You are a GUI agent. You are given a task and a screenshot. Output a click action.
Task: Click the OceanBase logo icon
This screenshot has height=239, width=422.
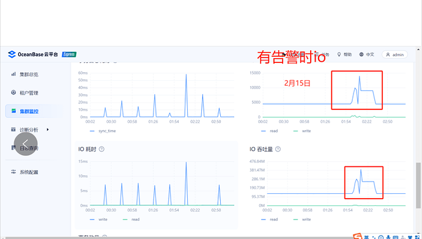12,54
